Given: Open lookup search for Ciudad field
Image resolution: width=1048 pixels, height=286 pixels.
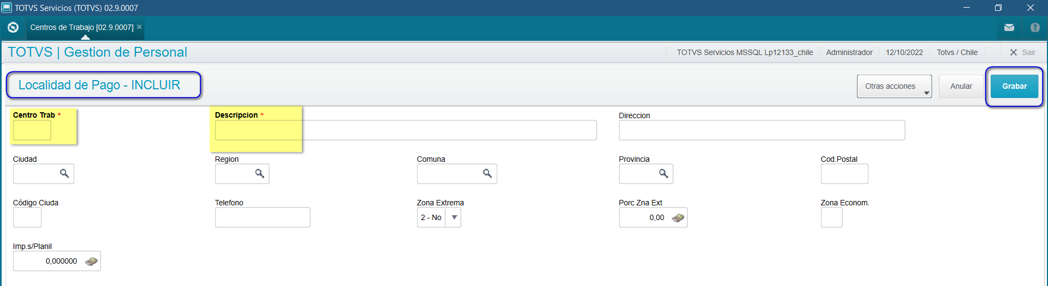Looking at the screenshot, I should (64, 173).
